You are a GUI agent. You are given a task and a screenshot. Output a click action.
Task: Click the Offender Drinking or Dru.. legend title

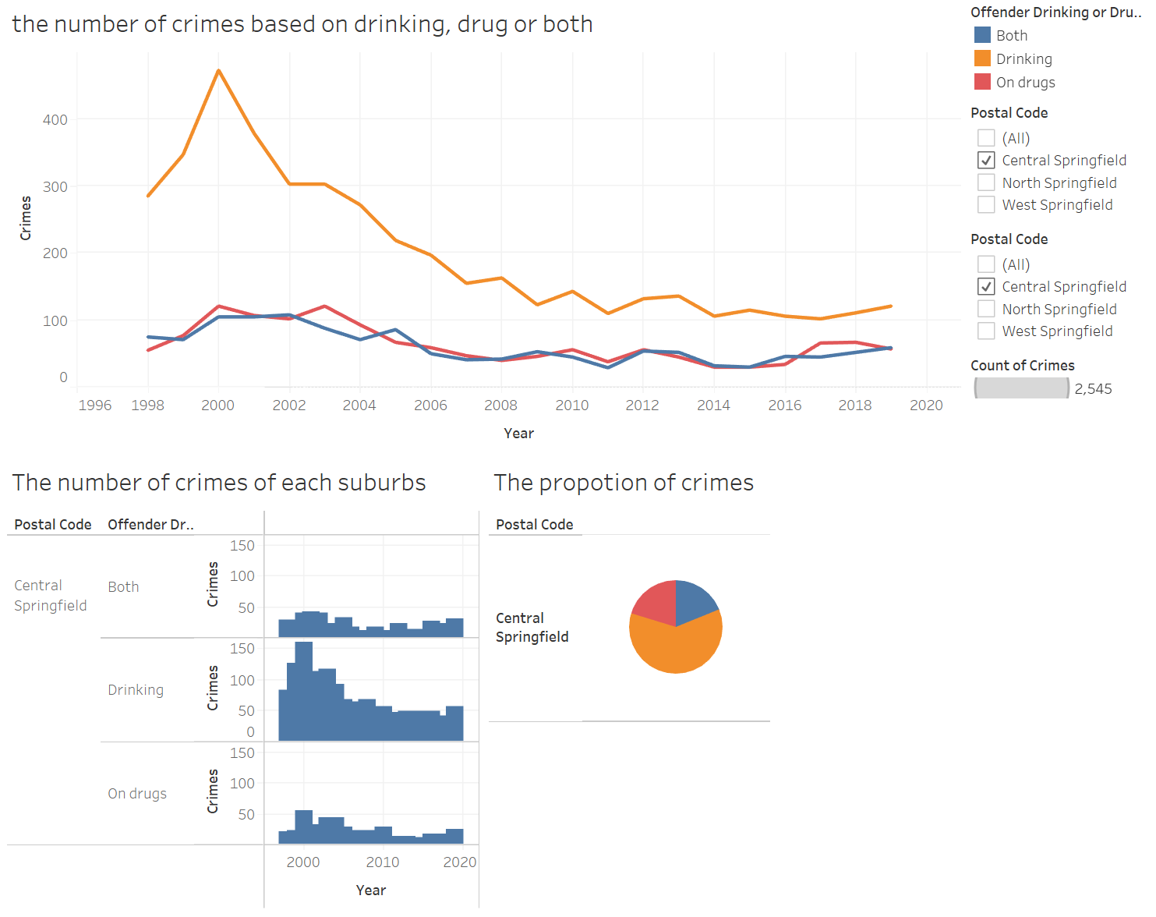click(x=1055, y=12)
